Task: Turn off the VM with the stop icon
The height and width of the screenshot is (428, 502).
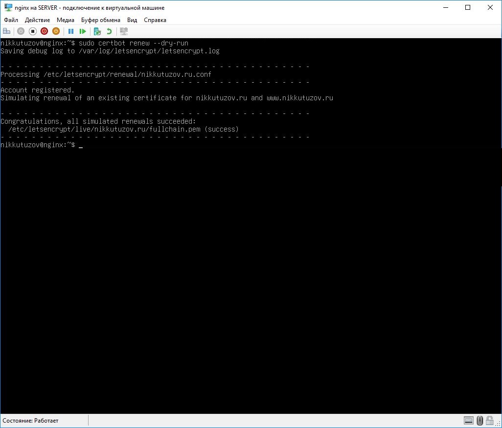Action: coord(32,31)
